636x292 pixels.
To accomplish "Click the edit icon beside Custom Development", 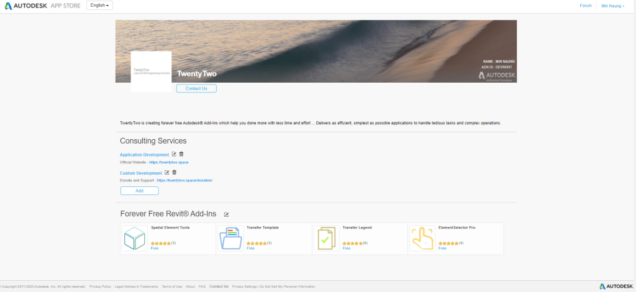I will [167, 173].
